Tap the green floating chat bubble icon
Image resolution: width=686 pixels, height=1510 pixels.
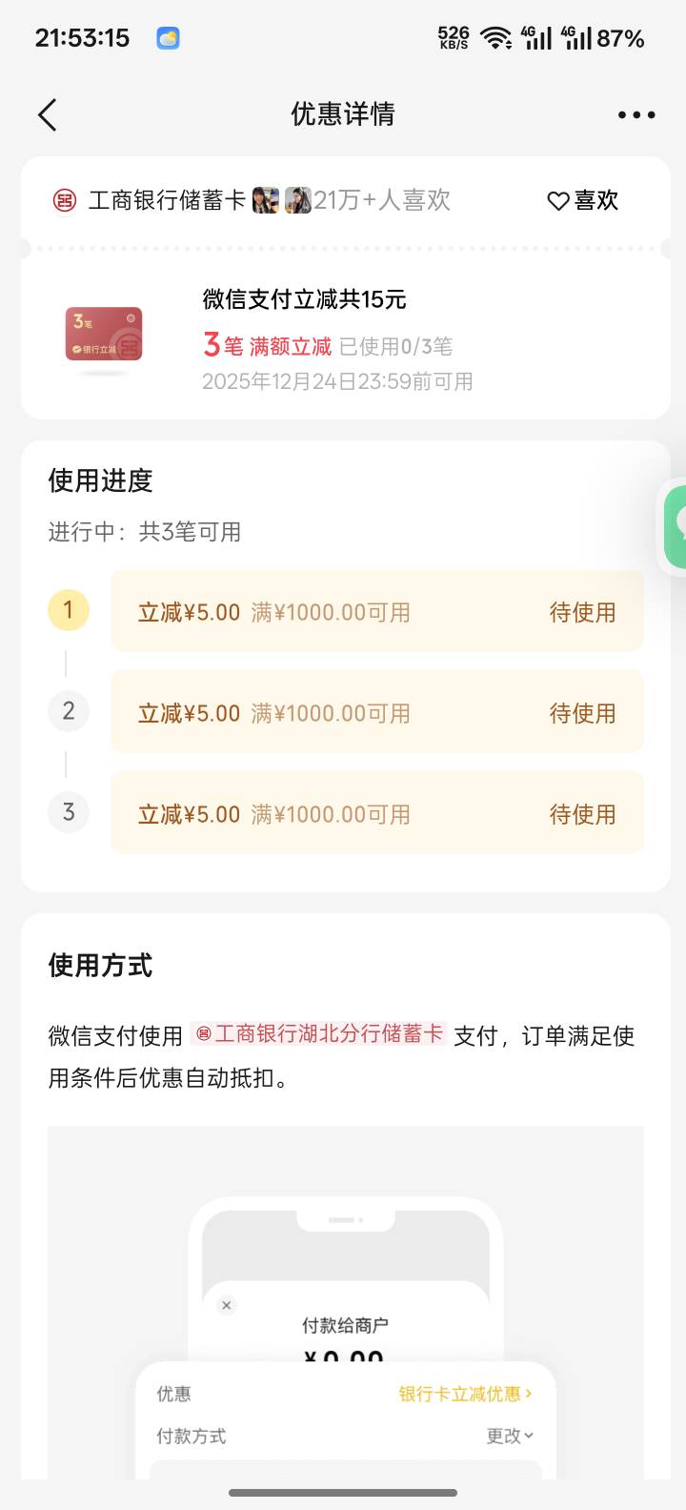pos(676,522)
